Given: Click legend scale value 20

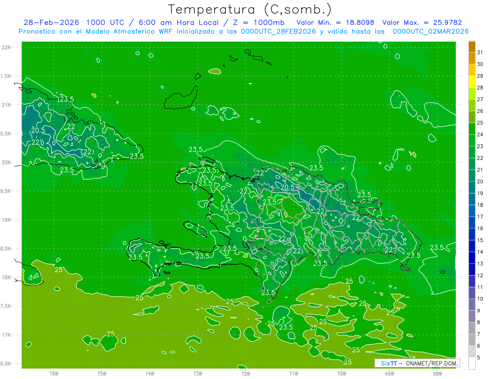Looking at the screenshot, I should [x=480, y=182].
